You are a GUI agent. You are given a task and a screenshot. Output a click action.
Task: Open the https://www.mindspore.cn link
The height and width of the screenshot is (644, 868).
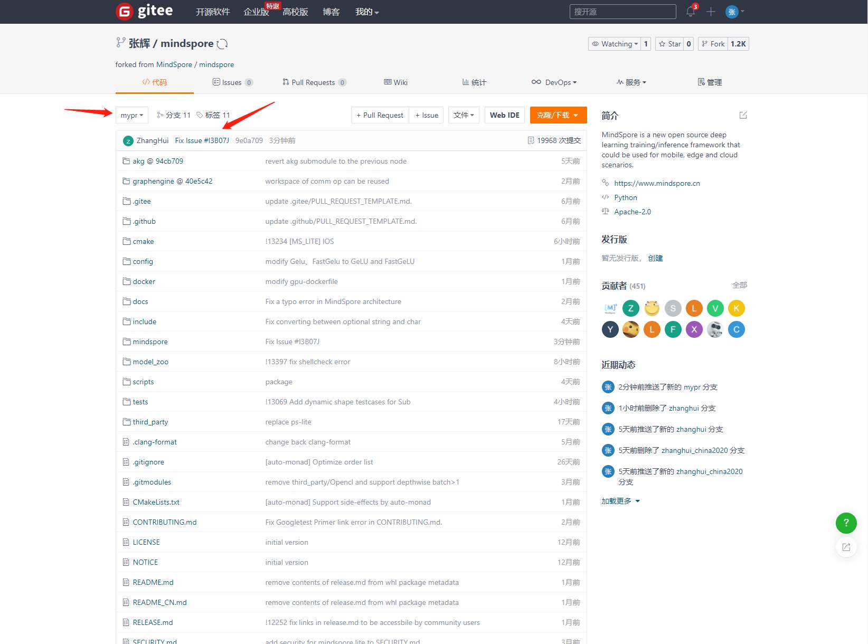point(657,183)
